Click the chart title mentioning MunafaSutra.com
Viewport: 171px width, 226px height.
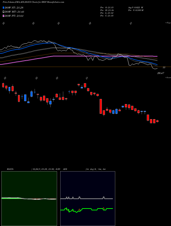click(x=34, y=2)
